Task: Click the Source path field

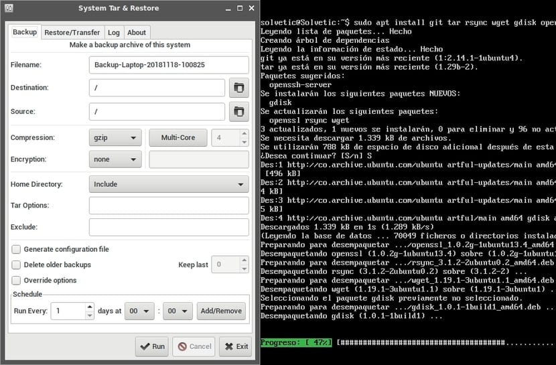Action: pyautogui.click(x=157, y=112)
